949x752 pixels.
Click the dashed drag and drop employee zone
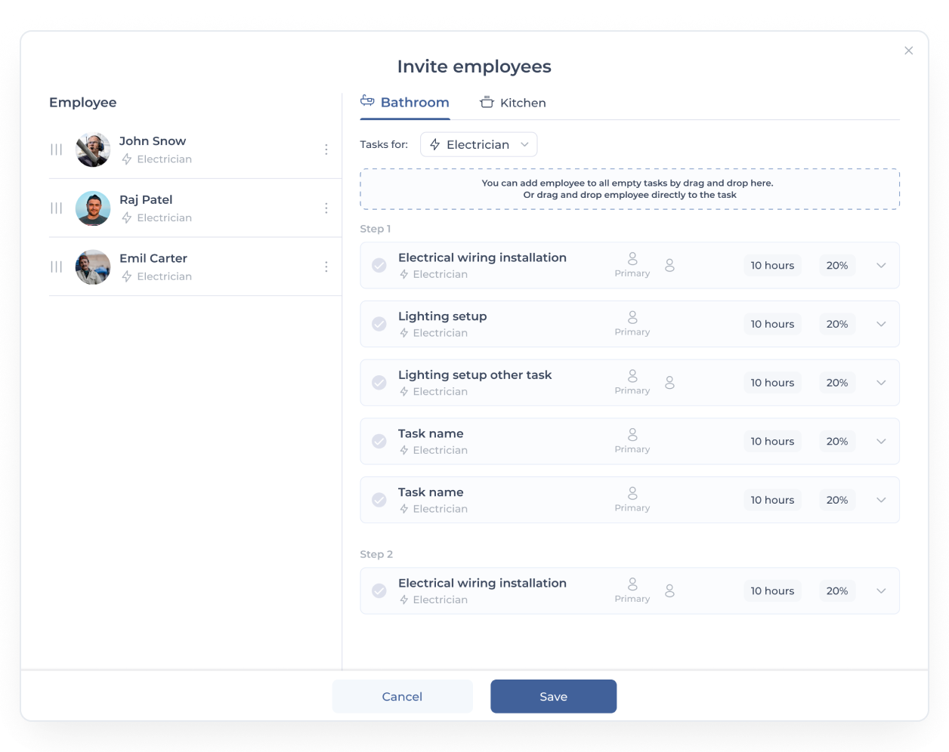point(630,189)
